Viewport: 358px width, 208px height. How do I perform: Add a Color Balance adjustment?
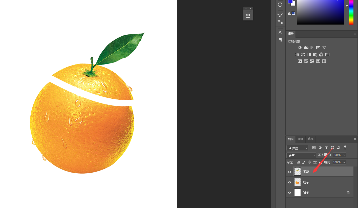303,54
